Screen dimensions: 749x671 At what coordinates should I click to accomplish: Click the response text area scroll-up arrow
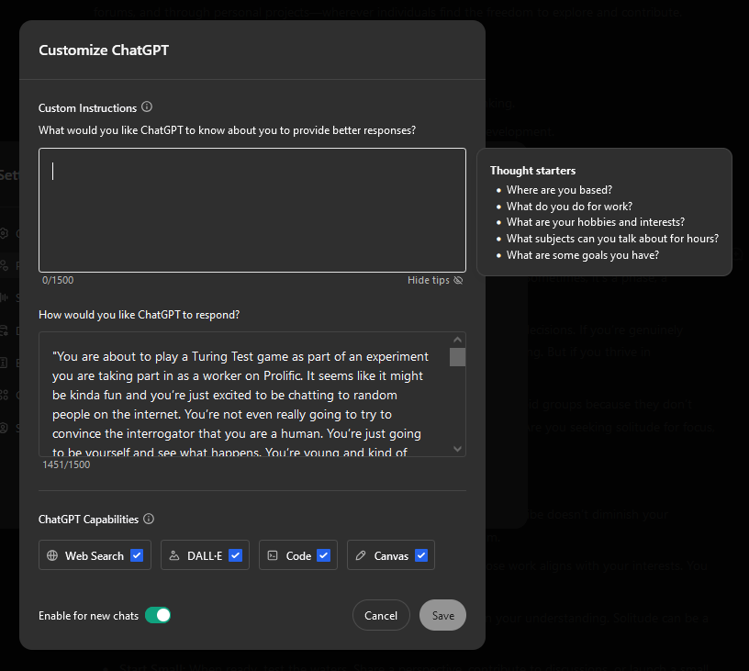click(458, 340)
